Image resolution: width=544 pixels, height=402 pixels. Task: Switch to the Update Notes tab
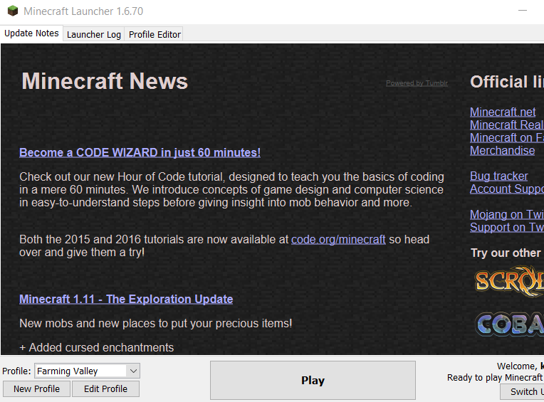point(31,33)
